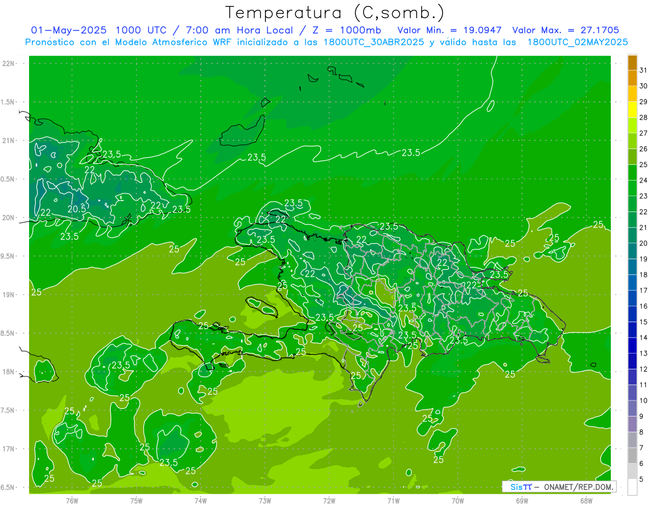658x508 pixels.
Task: Click the "19N" latitude axis label
Action: 9,294
